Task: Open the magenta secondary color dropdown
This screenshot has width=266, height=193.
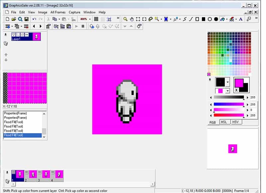Action: point(227,91)
